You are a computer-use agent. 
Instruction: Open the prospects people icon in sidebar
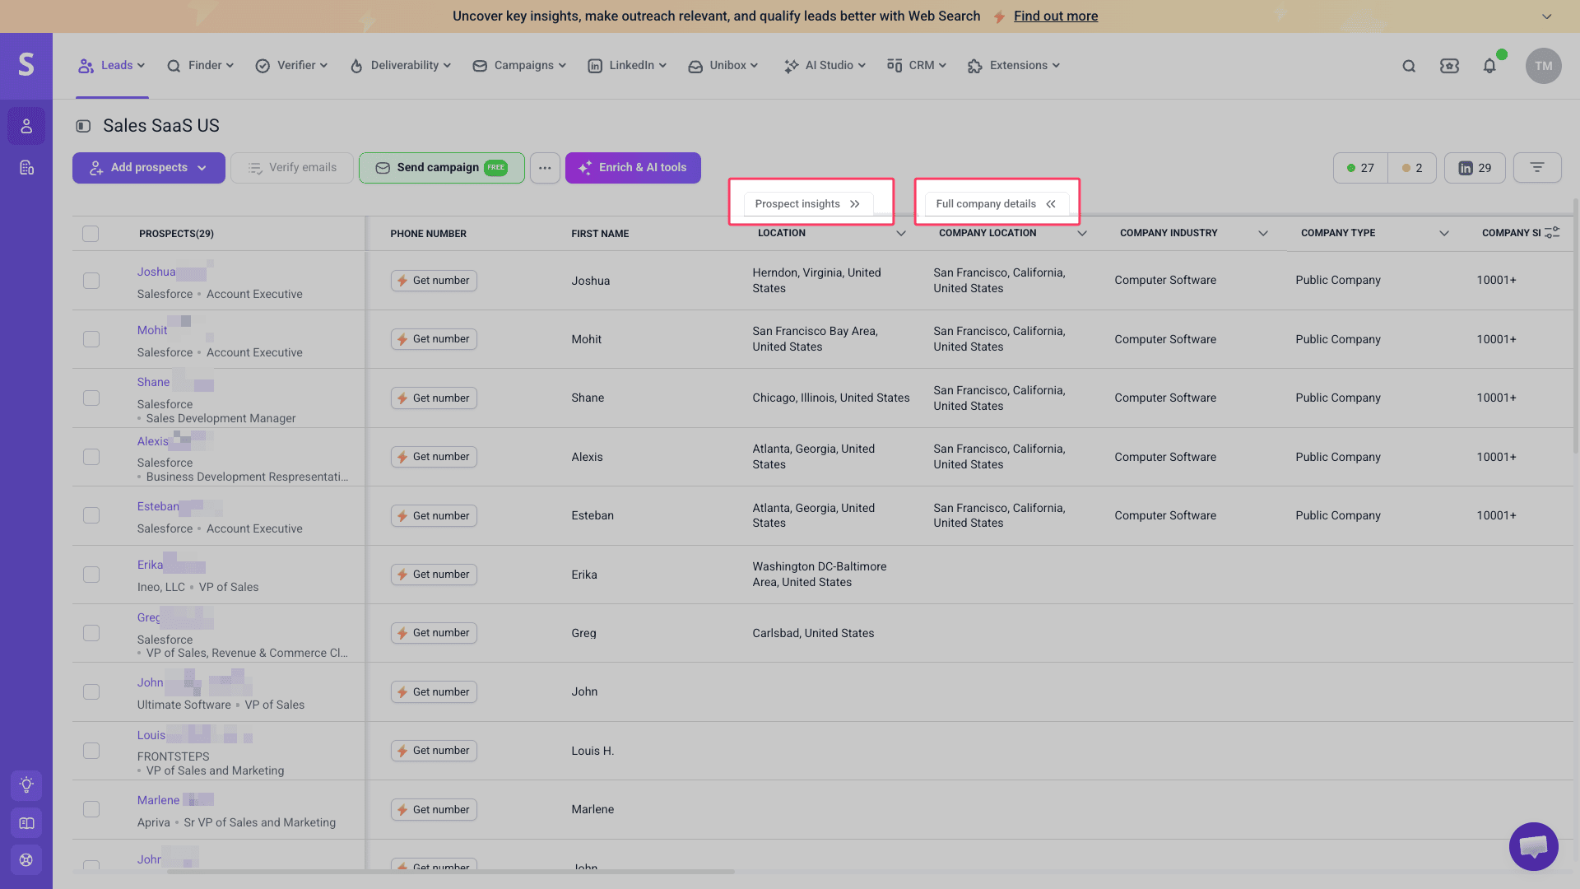coord(26,126)
